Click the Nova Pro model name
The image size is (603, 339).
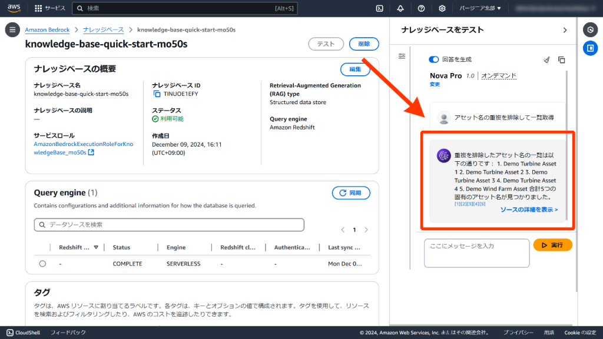coord(446,76)
